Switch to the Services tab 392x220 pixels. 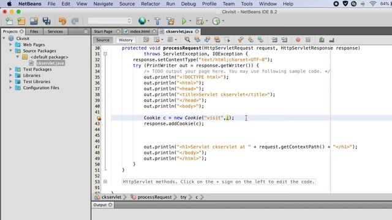point(55,31)
